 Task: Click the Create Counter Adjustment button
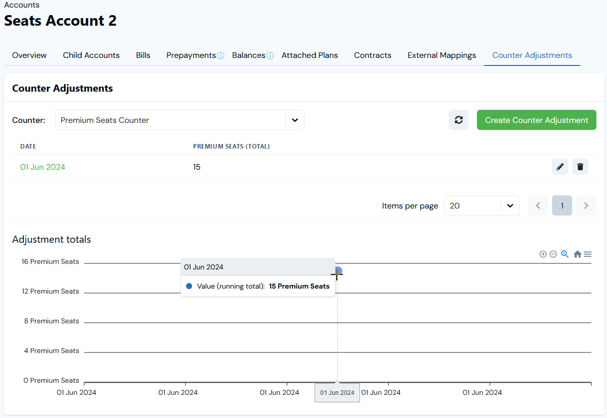click(x=536, y=120)
